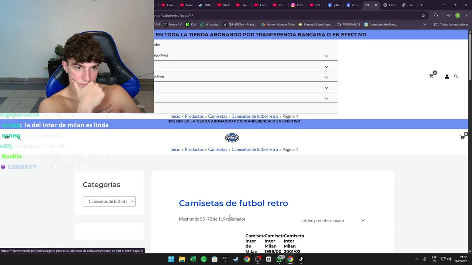Open product 'Camiseta Inter Milan 1999/00'
Screen dimensions: 472x265
[273, 244]
